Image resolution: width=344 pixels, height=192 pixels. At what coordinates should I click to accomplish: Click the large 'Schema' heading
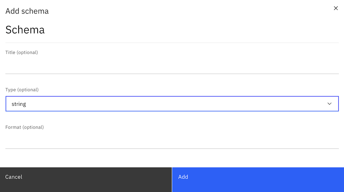25,30
